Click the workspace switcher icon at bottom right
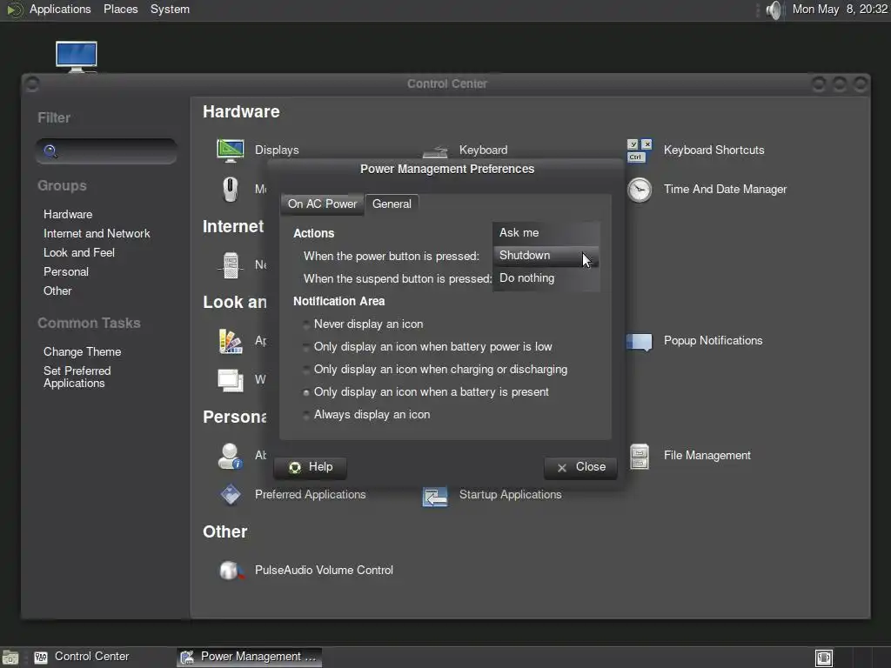891x668 pixels. click(824, 658)
